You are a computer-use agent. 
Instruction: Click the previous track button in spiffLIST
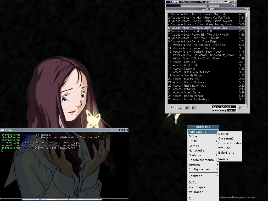tap(213, 111)
